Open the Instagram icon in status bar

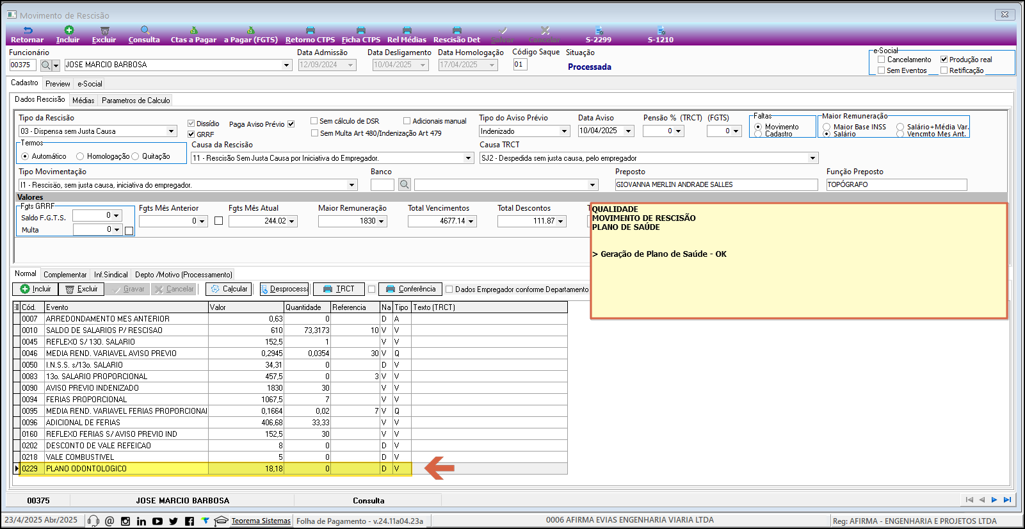(x=125, y=521)
